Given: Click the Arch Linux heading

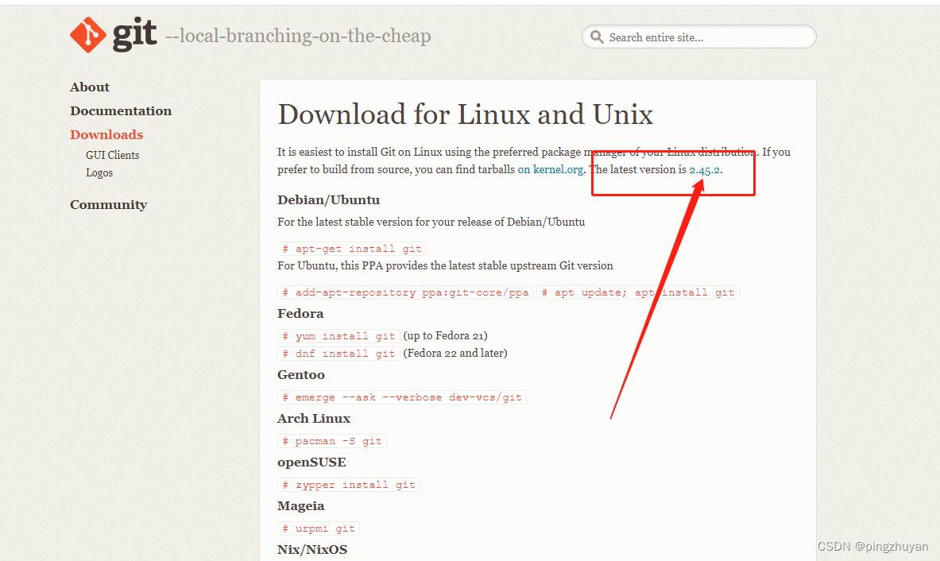Looking at the screenshot, I should (314, 418).
